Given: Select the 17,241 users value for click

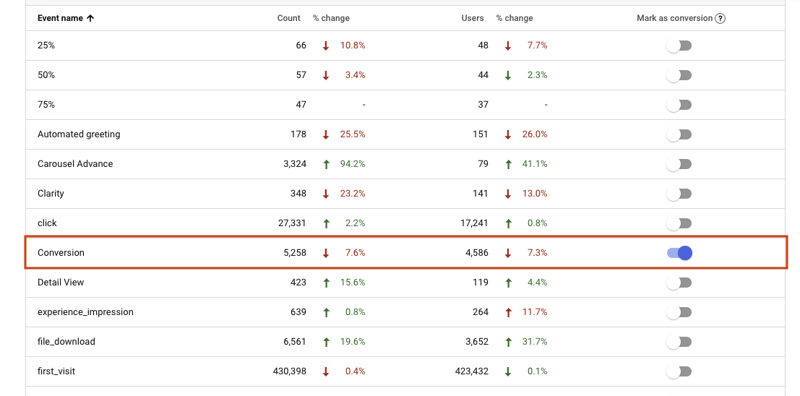Looking at the screenshot, I should (x=474, y=223).
